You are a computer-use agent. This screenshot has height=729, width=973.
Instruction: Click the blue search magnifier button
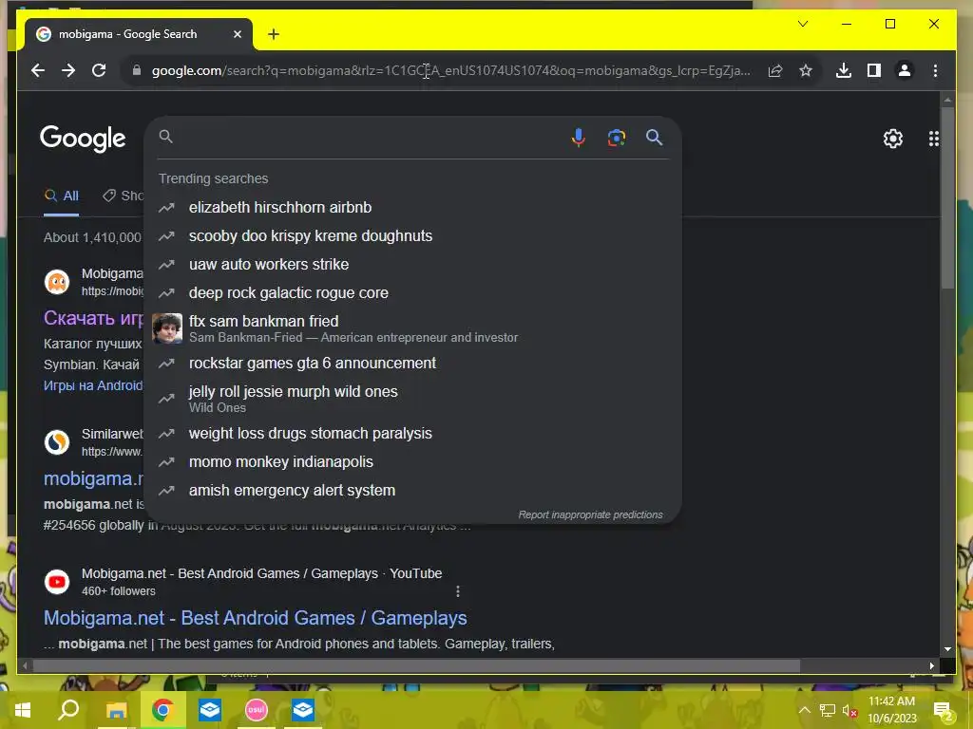click(654, 137)
